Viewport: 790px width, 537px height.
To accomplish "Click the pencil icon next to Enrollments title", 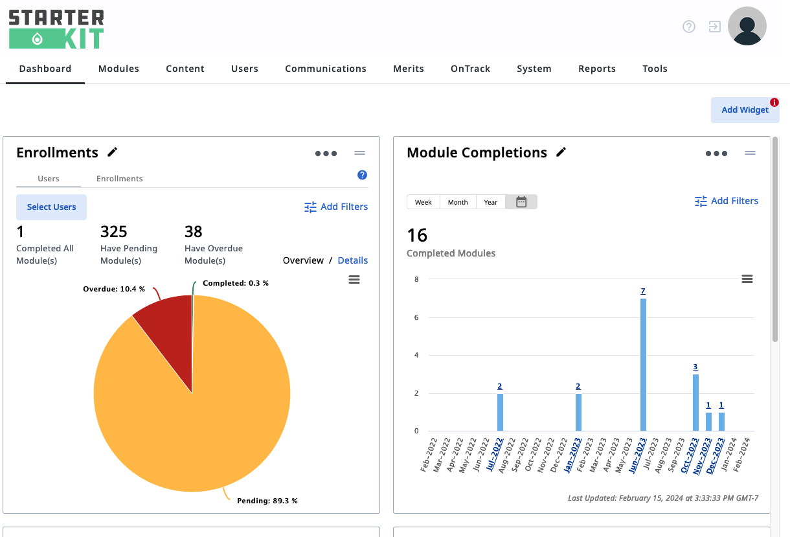I will (113, 152).
